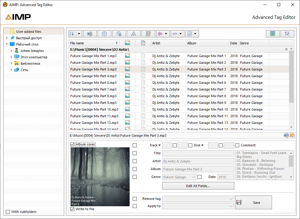Click the Edit All Fields button
The width and height of the screenshot is (300, 219).
(x=198, y=186)
